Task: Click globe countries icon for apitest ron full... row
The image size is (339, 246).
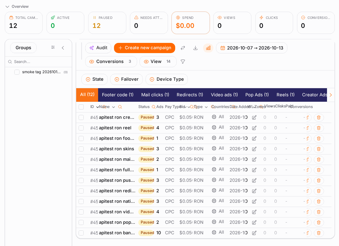Action: 214,169
